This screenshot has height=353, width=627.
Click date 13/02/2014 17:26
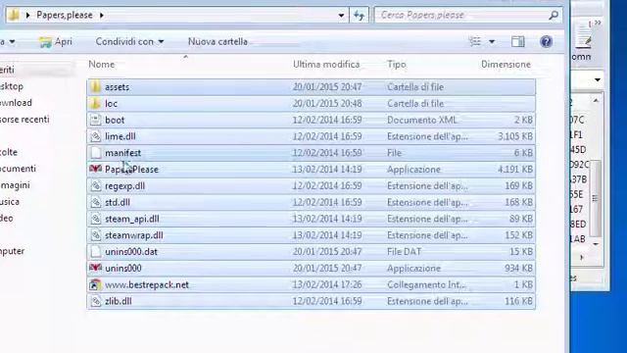(327, 284)
